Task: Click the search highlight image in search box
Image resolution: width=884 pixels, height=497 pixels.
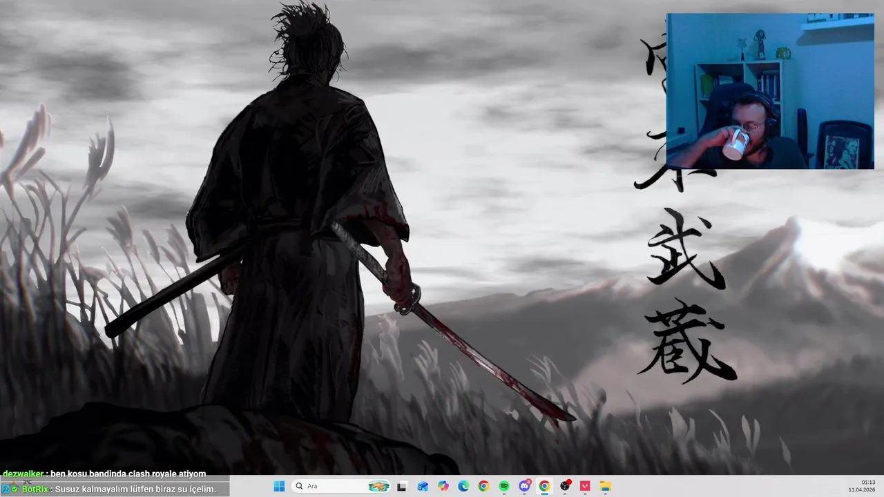Action: [378, 486]
